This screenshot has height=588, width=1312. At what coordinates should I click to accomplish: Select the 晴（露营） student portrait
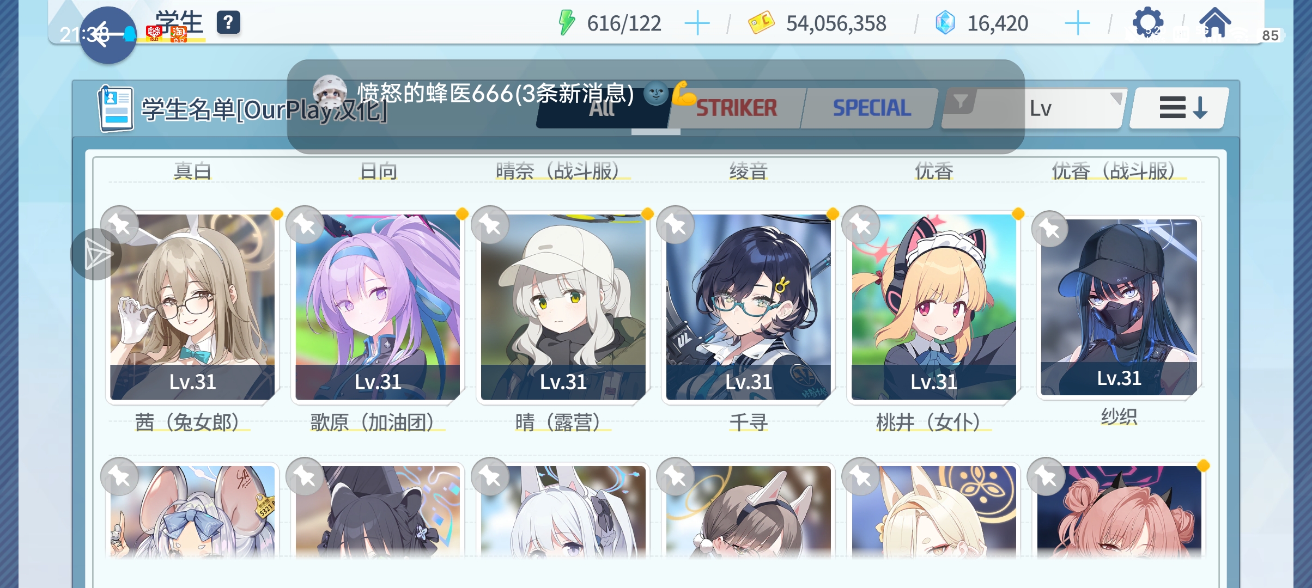click(x=563, y=307)
